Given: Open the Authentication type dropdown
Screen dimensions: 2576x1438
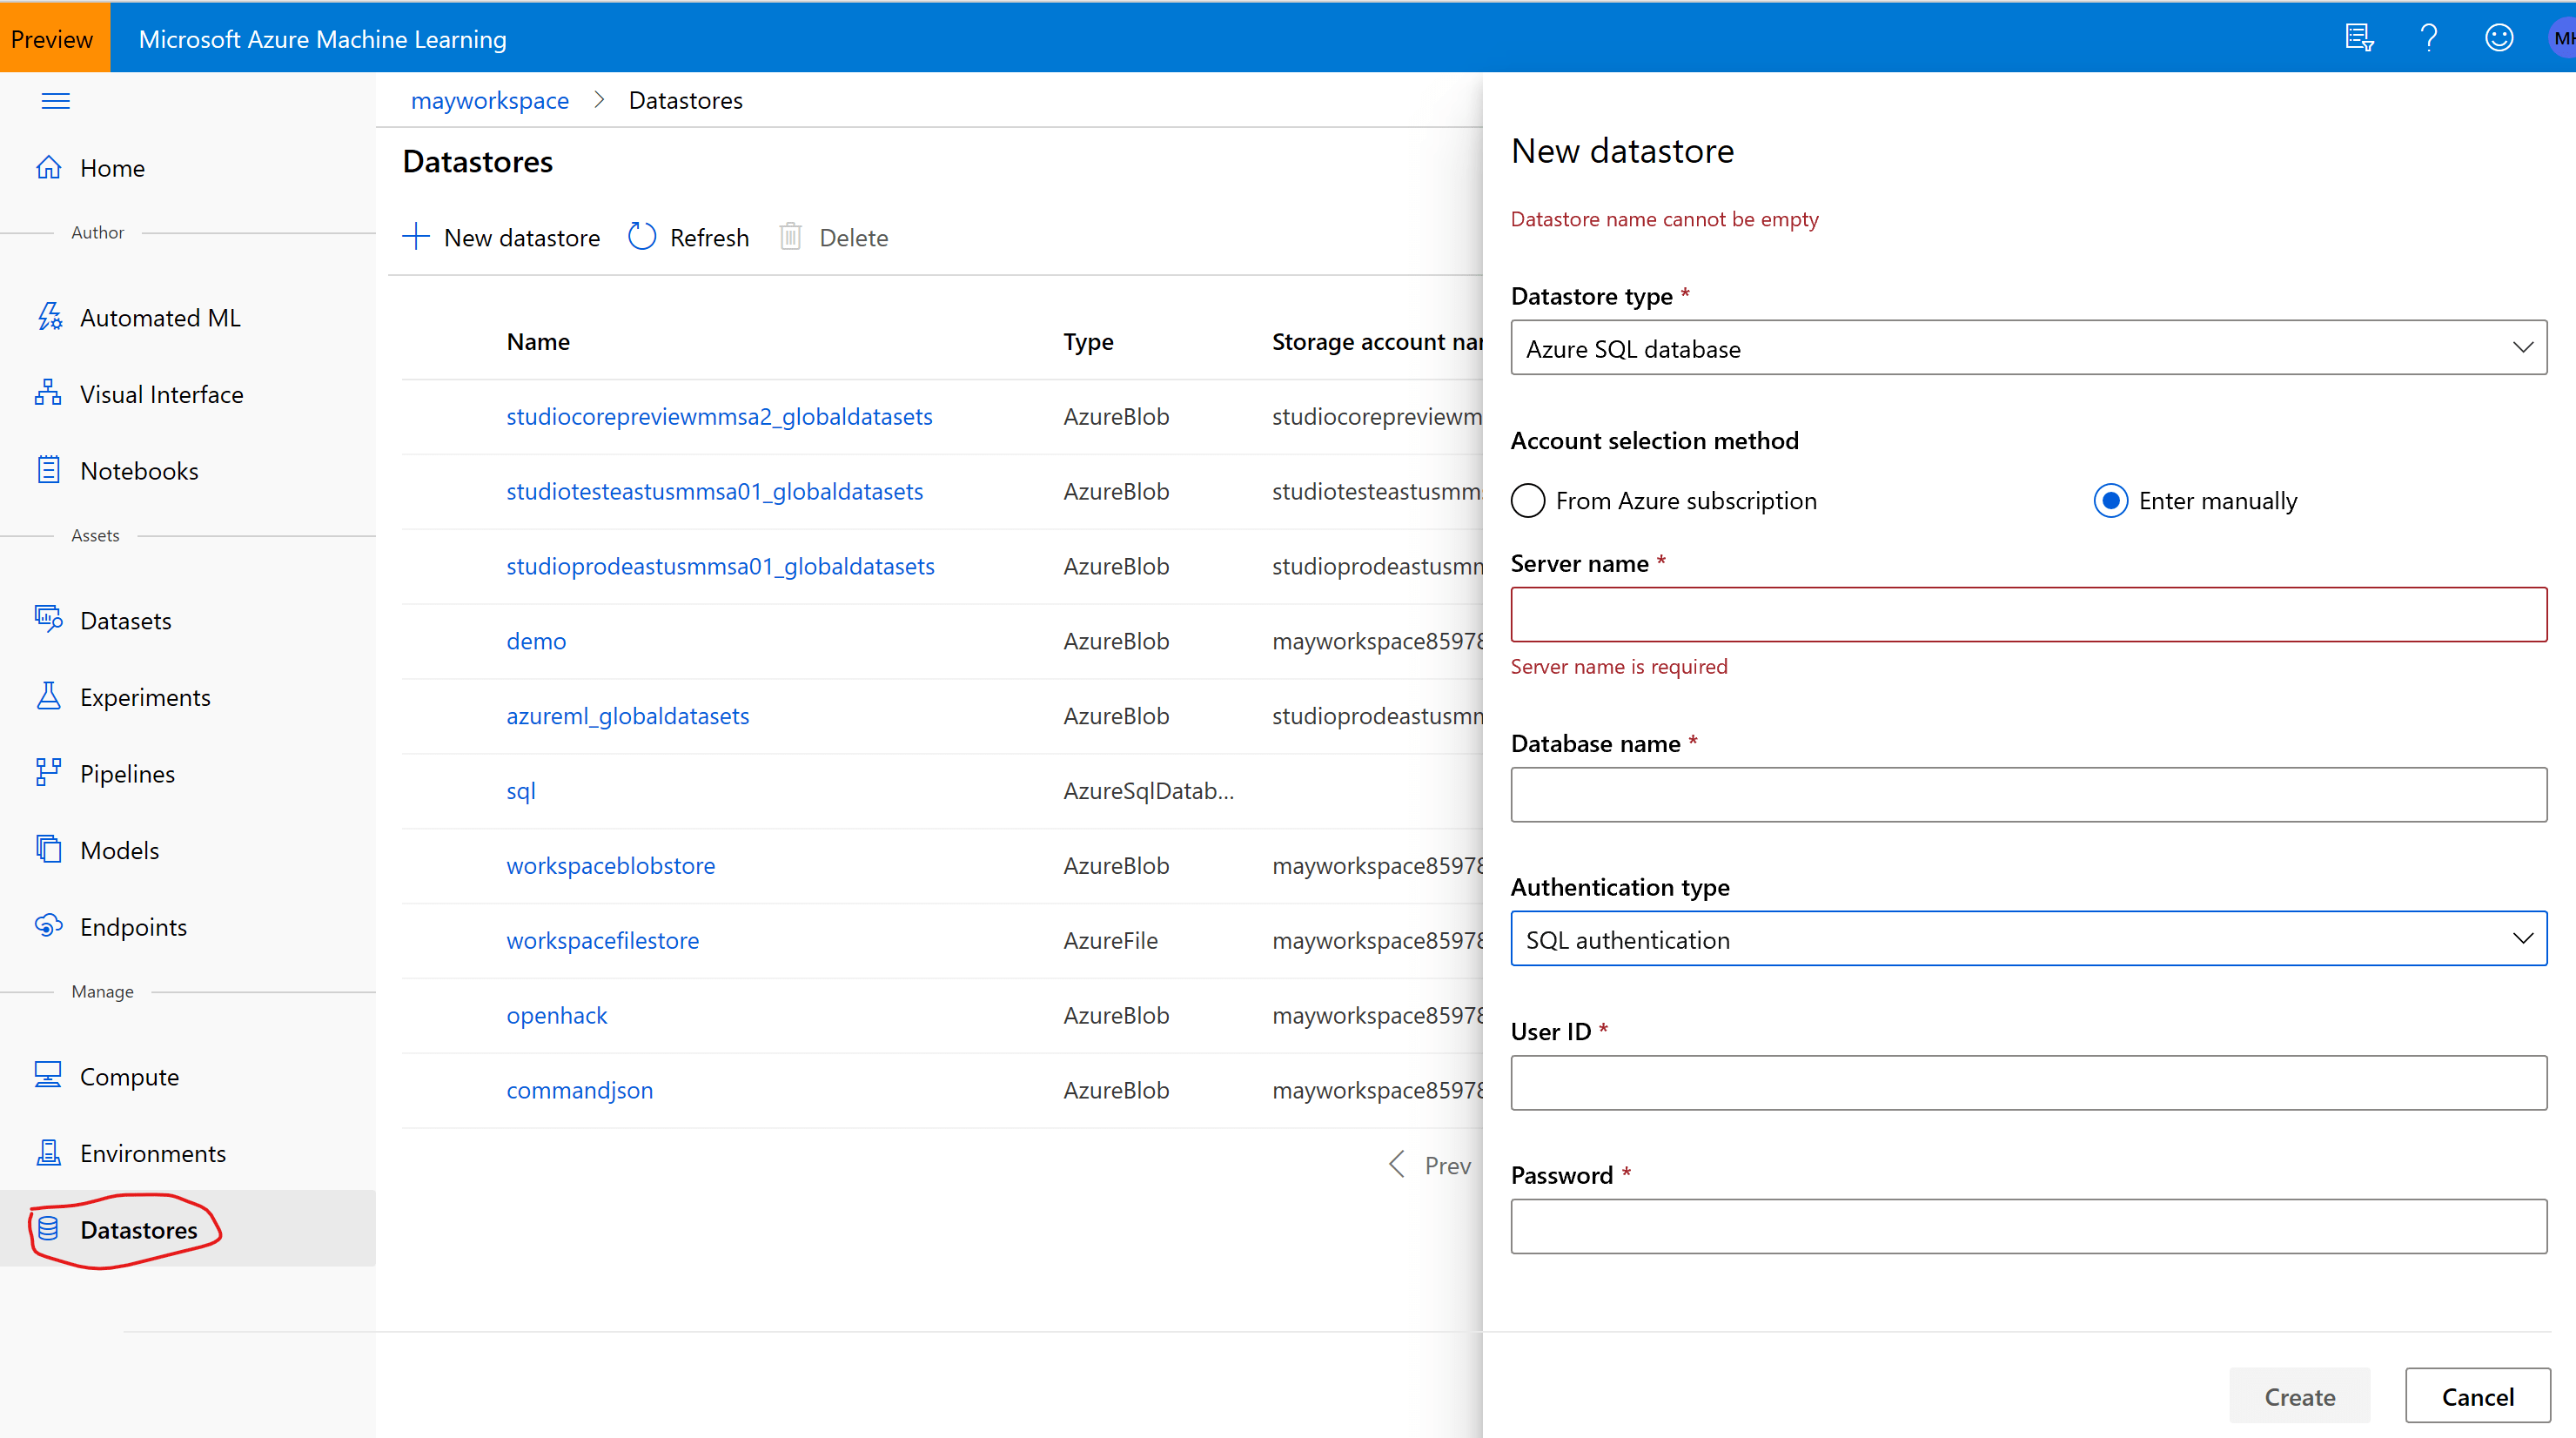Looking at the screenshot, I should pyautogui.click(x=2028, y=939).
